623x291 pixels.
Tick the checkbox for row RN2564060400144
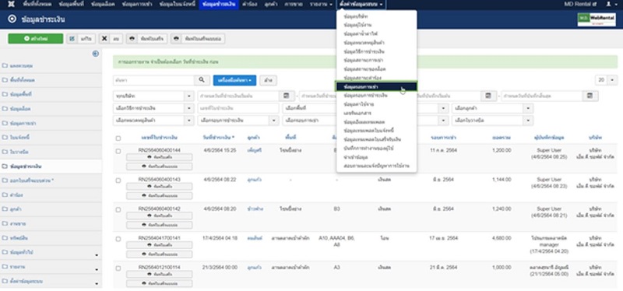(x=118, y=151)
